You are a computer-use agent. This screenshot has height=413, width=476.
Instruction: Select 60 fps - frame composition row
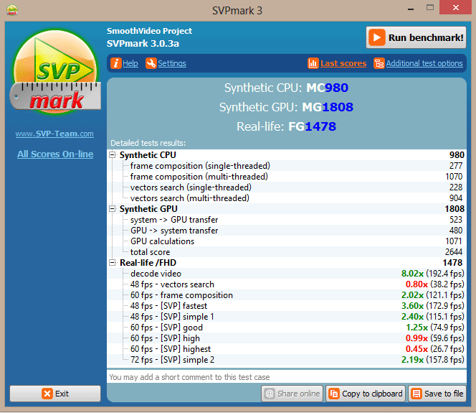coord(287,295)
